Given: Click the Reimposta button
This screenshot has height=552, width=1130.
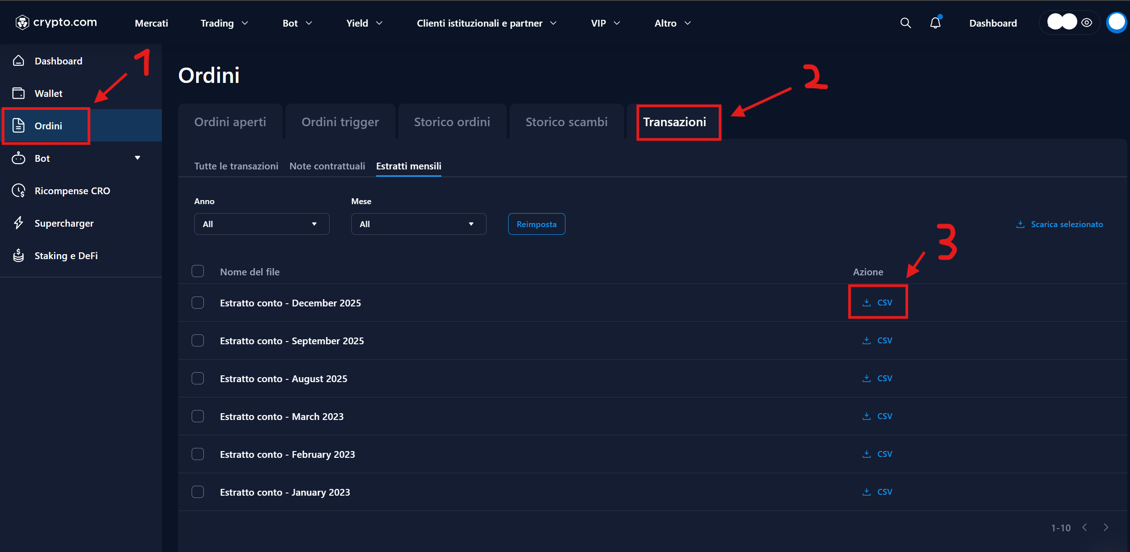Looking at the screenshot, I should [x=537, y=224].
